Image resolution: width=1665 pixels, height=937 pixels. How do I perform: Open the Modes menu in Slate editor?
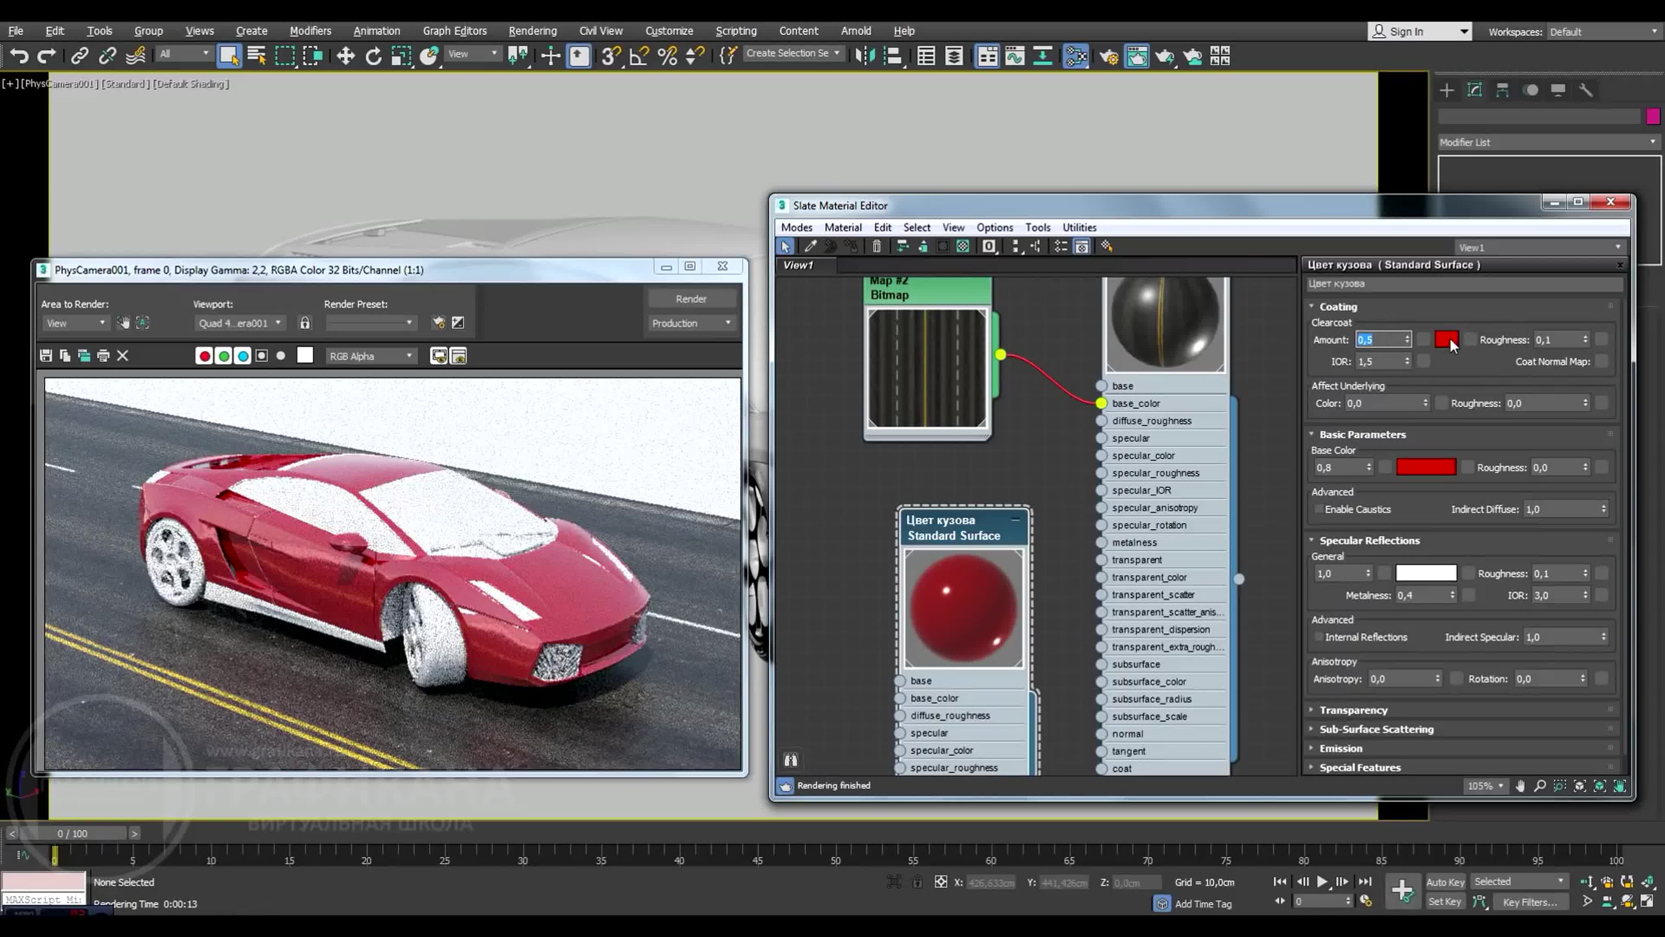(796, 227)
